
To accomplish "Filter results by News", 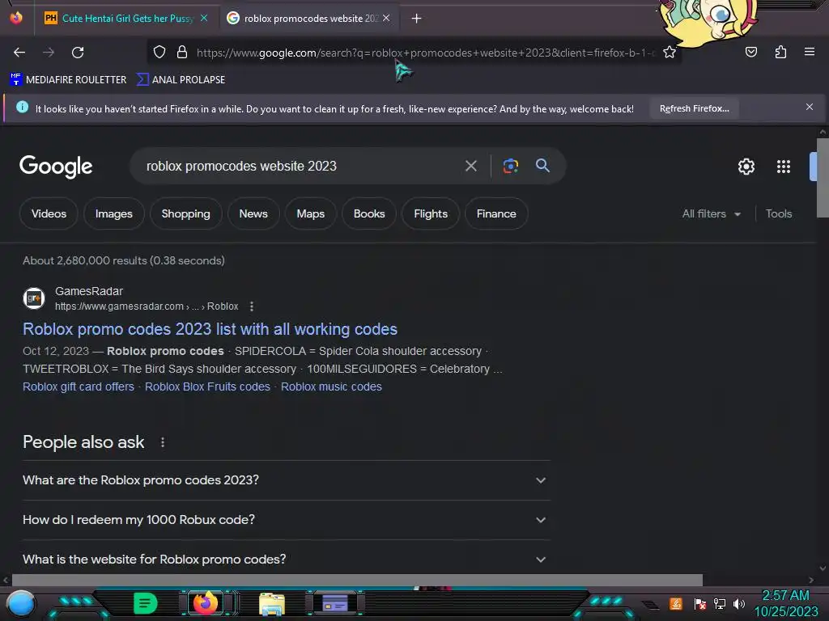I will click(x=253, y=213).
